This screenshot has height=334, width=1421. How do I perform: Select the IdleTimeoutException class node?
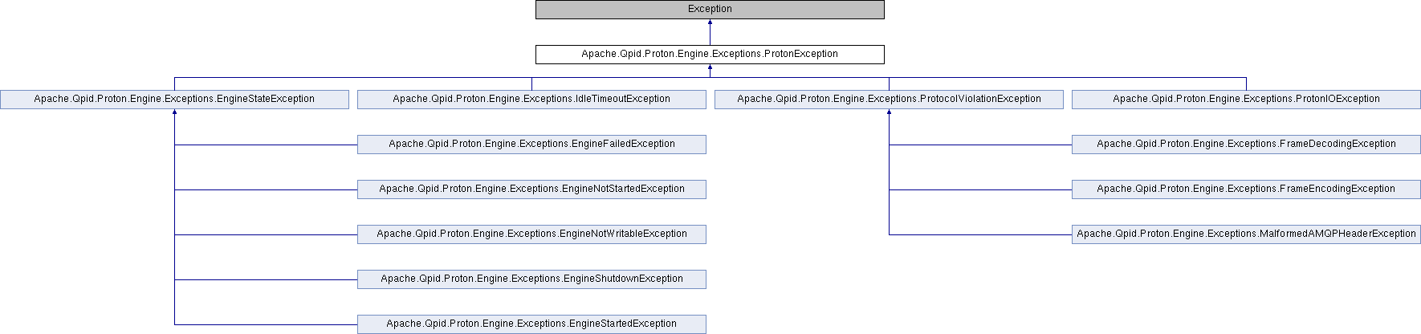(531, 100)
